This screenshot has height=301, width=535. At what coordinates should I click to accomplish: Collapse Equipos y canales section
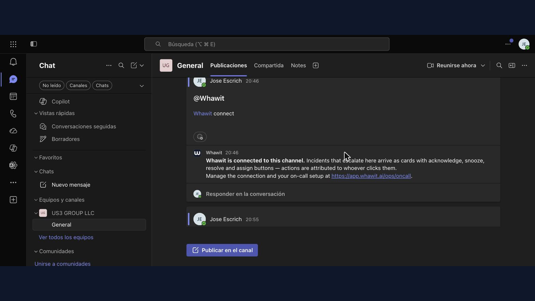click(36, 200)
